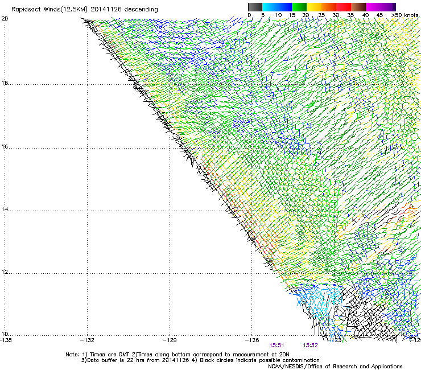The width and height of the screenshot is (421, 370).
Task: Click the latitude label '18'
Action: (5, 83)
